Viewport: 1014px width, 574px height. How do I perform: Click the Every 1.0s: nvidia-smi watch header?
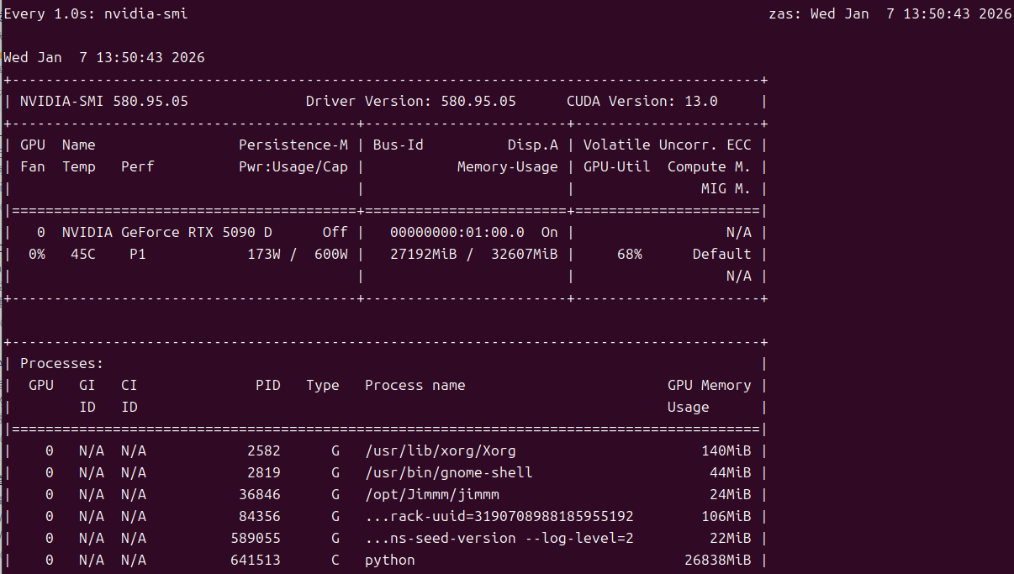point(96,13)
